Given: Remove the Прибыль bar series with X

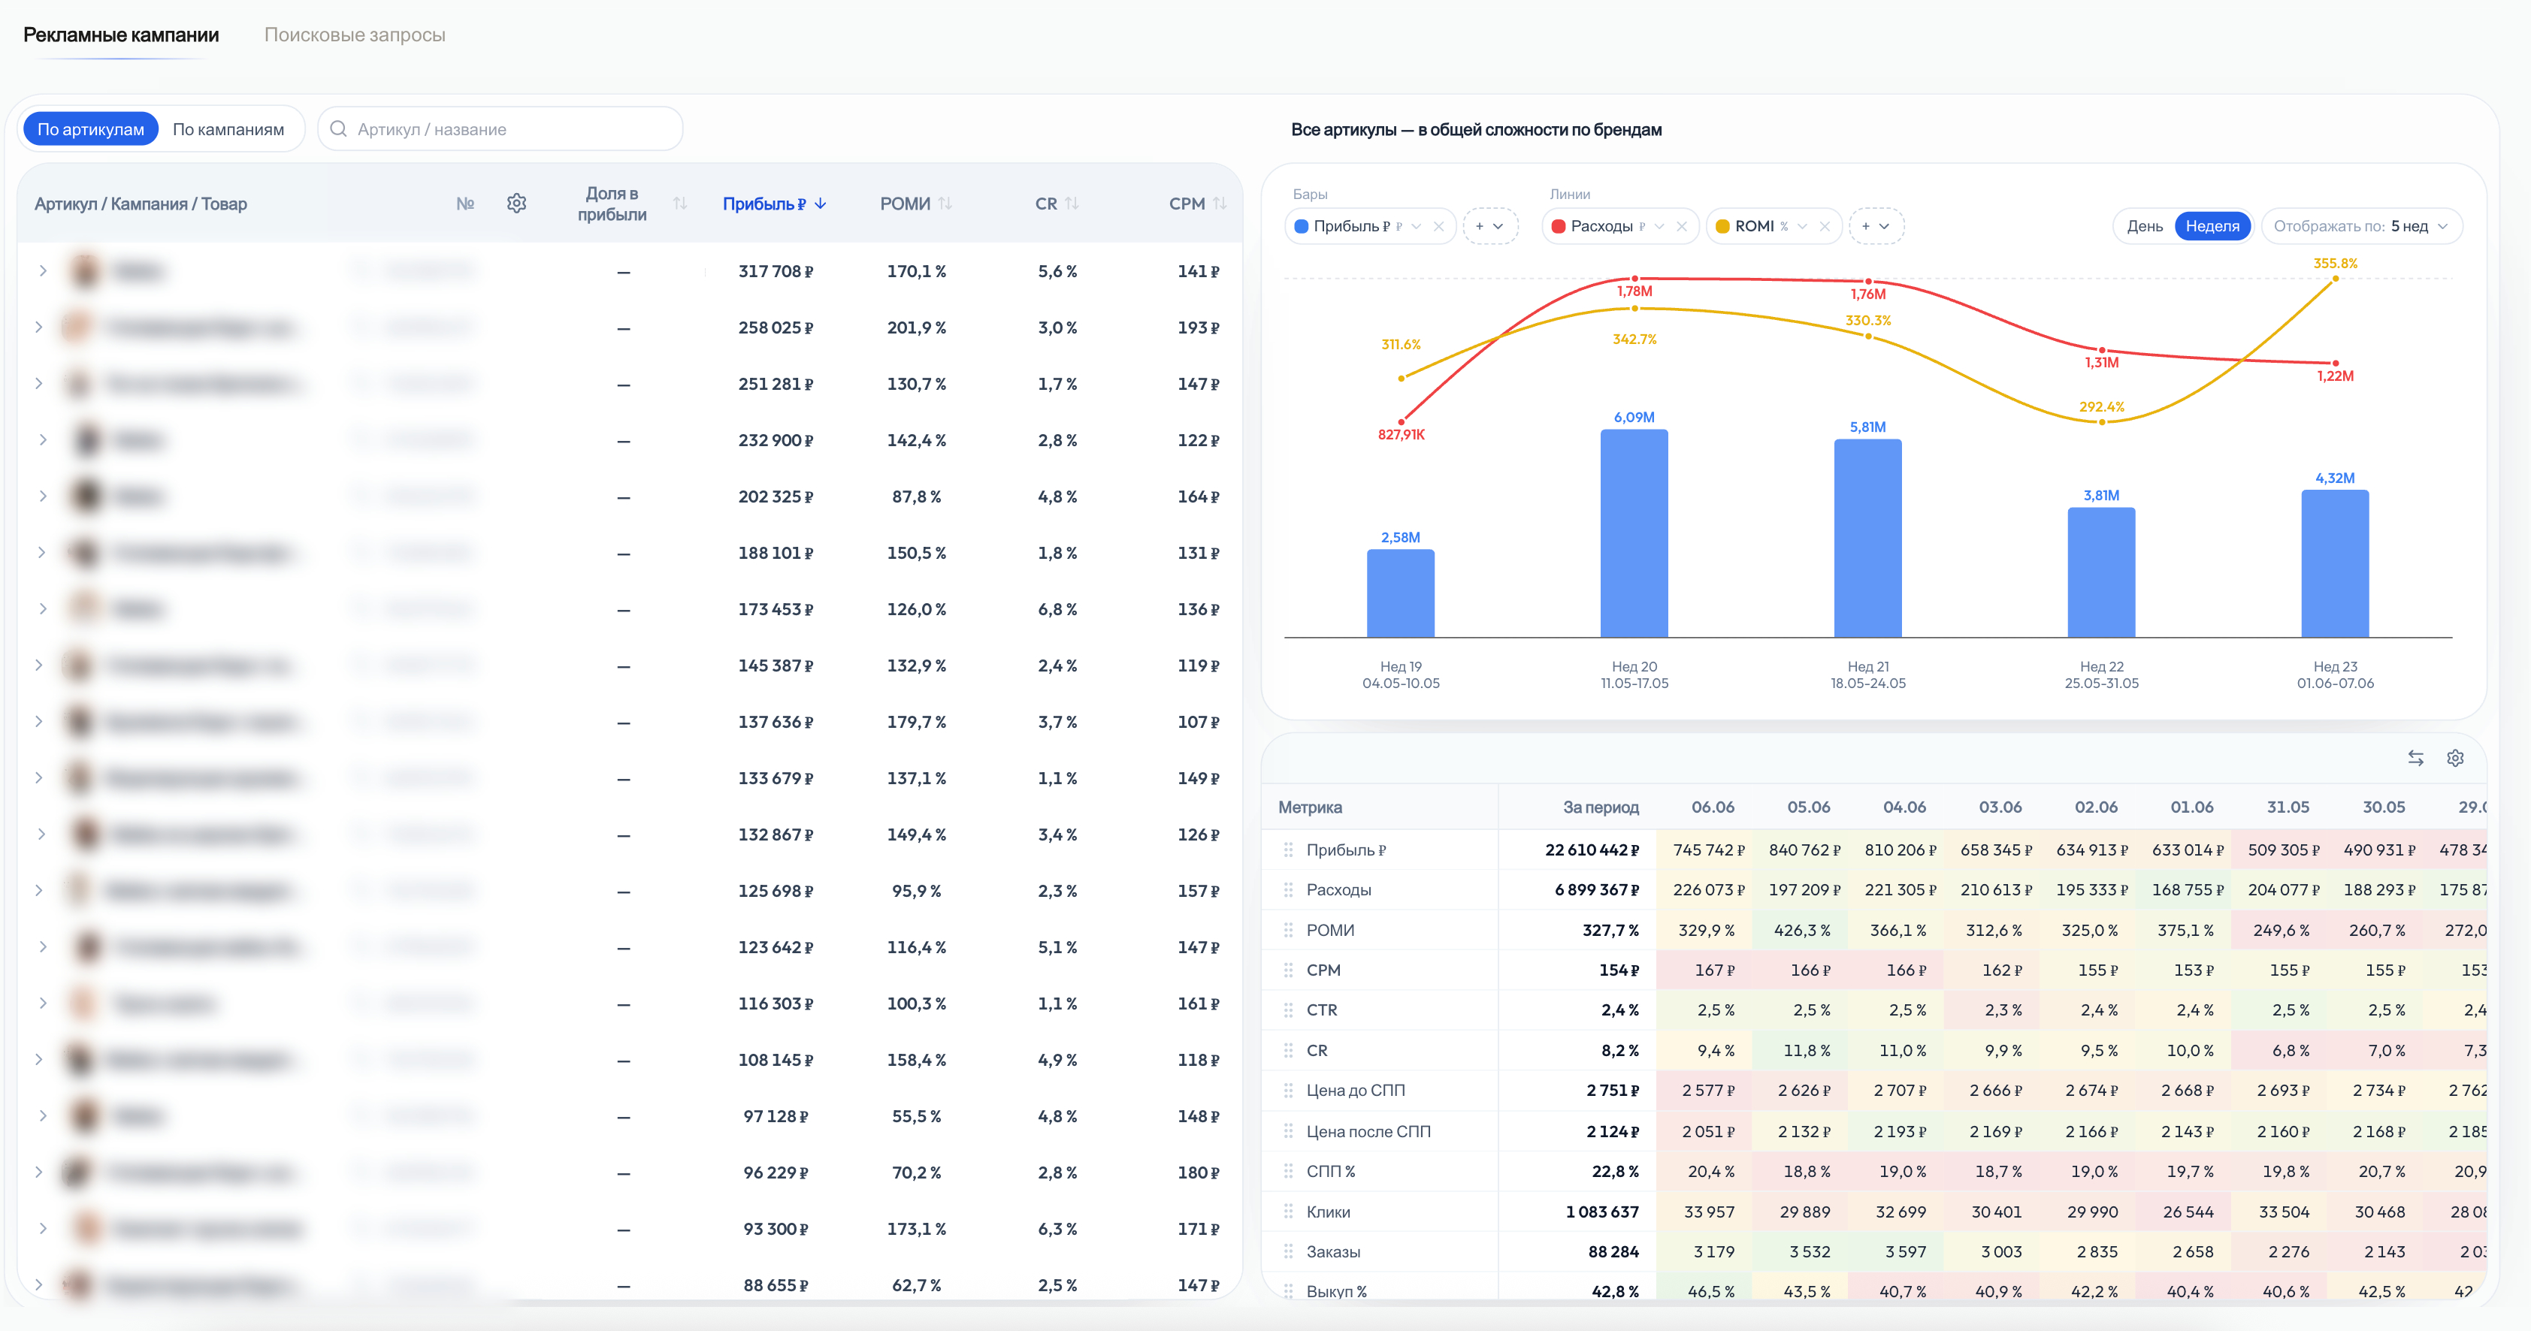Looking at the screenshot, I should tap(1438, 226).
